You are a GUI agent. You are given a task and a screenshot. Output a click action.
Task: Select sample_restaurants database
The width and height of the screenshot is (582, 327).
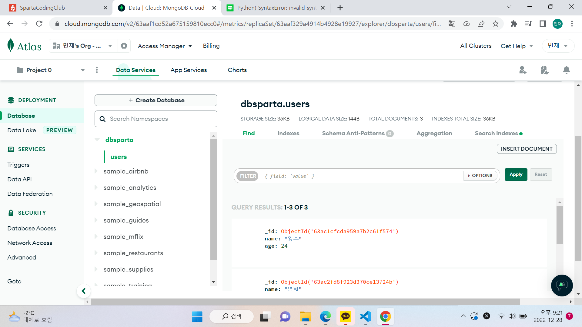[x=133, y=253]
